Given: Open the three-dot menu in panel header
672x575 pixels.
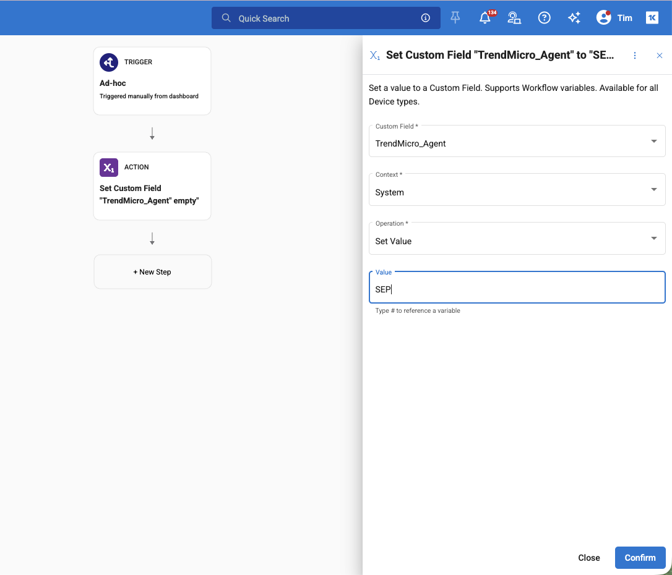Looking at the screenshot, I should (x=635, y=56).
